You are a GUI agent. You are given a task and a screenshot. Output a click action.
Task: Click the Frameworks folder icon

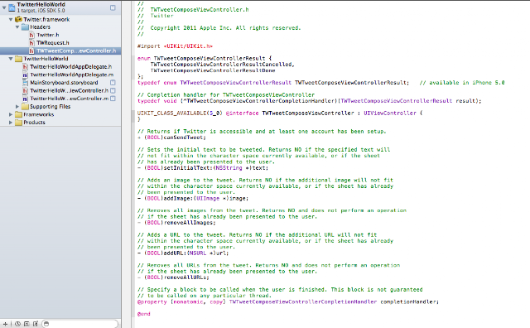pos(18,114)
